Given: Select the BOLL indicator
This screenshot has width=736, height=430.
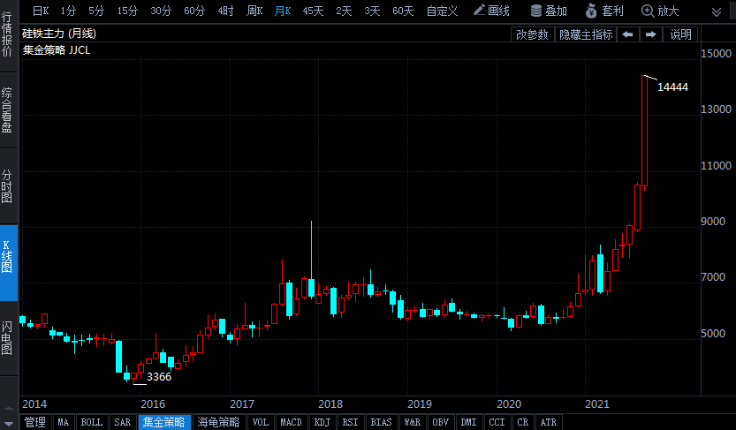Looking at the screenshot, I should point(92,422).
